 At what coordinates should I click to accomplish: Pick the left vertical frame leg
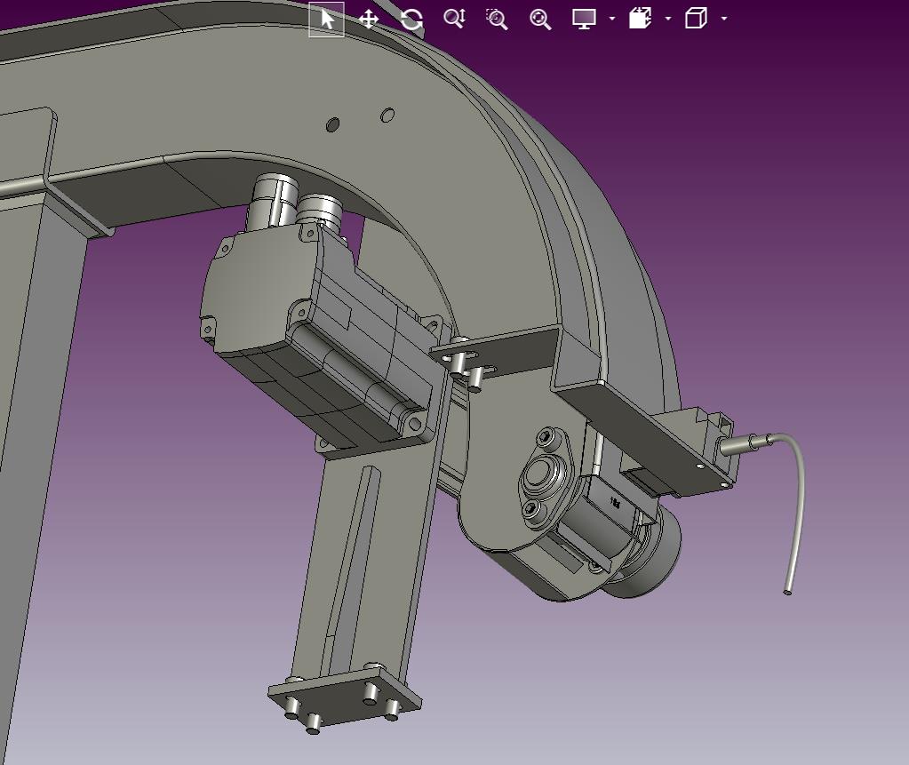pyautogui.click(x=36, y=400)
